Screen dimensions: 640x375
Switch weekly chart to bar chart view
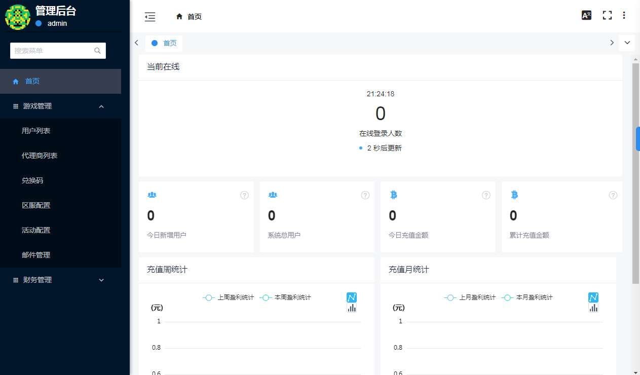[x=352, y=307]
